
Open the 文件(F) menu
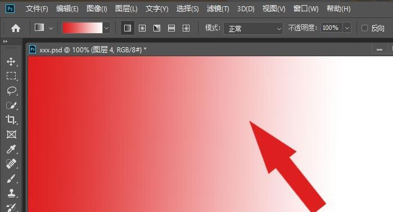tap(37, 9)
